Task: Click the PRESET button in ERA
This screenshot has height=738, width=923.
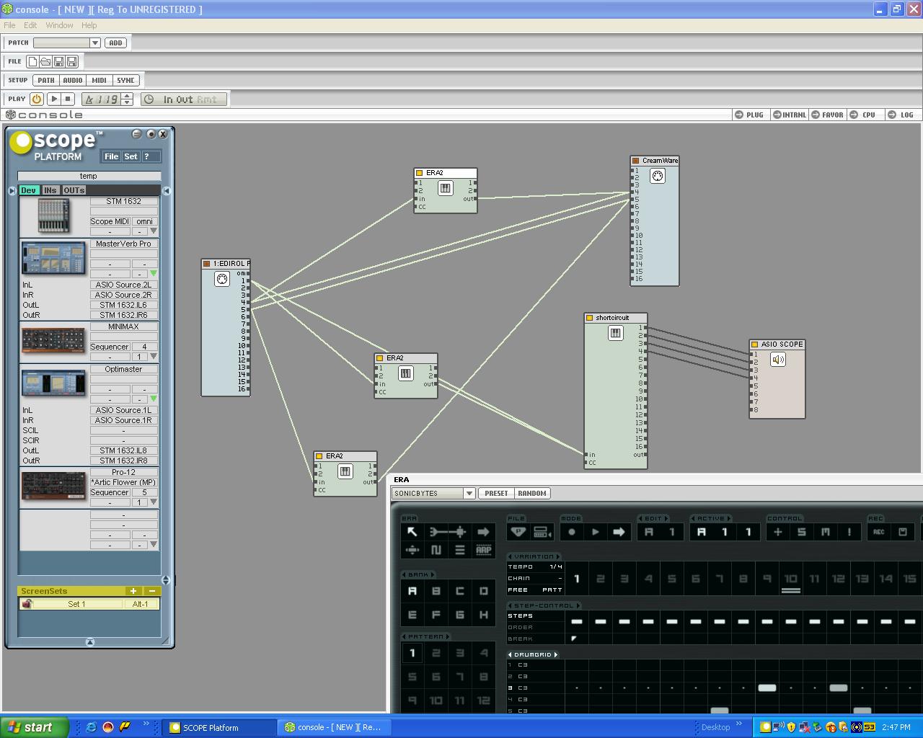Action: 496,494
